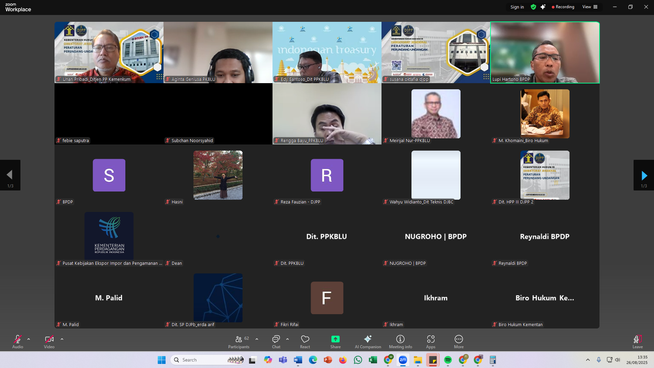Go to next gallery page arrow

coord(643,175)
